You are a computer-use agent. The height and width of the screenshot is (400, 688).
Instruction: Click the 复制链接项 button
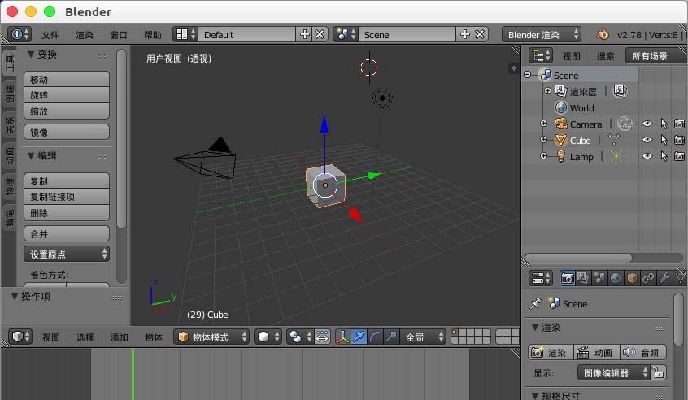(x=67, y=197)
